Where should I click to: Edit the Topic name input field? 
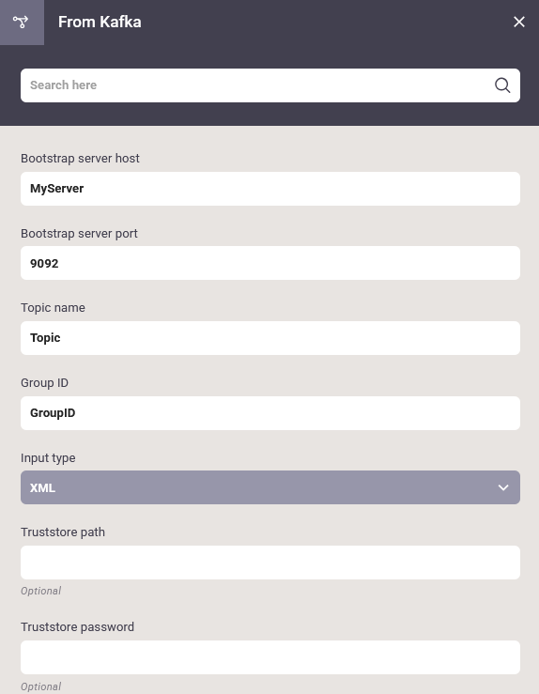269,338
